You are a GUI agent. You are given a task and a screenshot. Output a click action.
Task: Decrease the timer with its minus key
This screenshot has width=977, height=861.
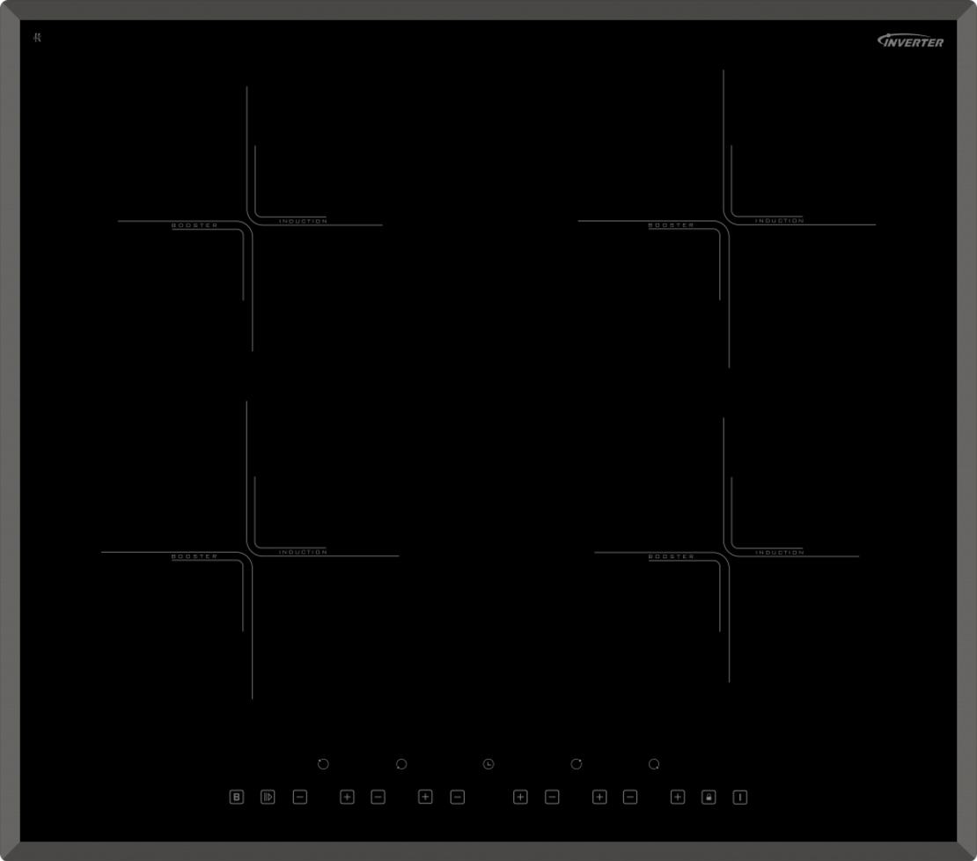tap(457, 795)
